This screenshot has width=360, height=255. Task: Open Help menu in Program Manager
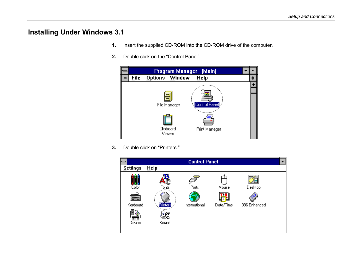pos(202,78)
